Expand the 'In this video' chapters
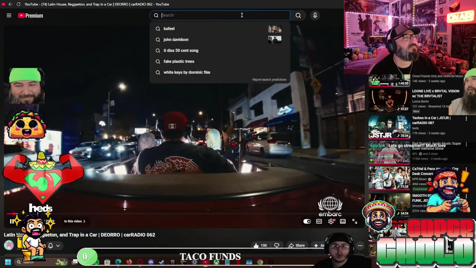476x268 pixels. pos(75,221)
